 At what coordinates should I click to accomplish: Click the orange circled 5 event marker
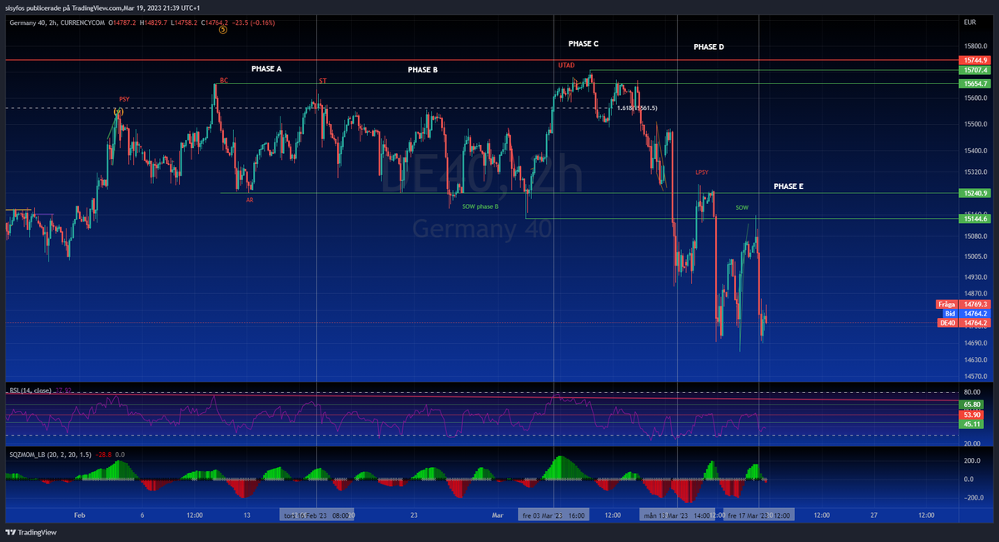222,30
